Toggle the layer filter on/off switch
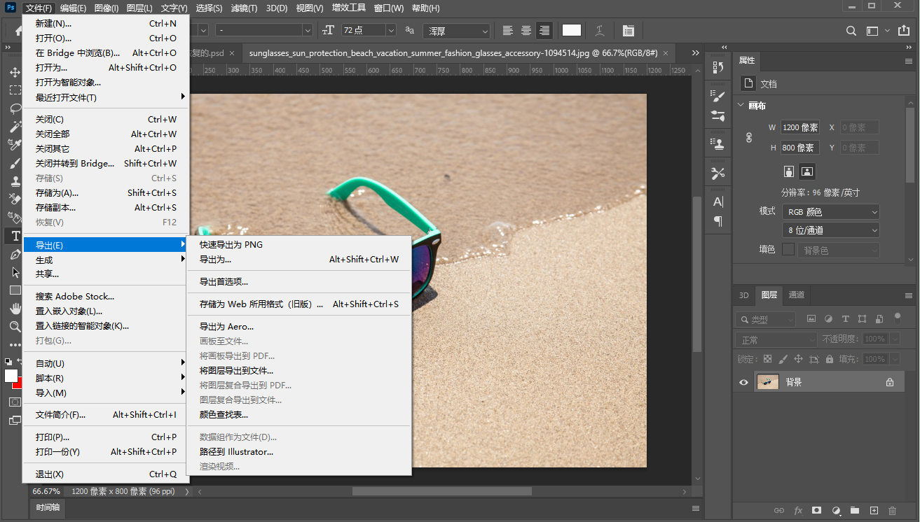 [898, 318]
